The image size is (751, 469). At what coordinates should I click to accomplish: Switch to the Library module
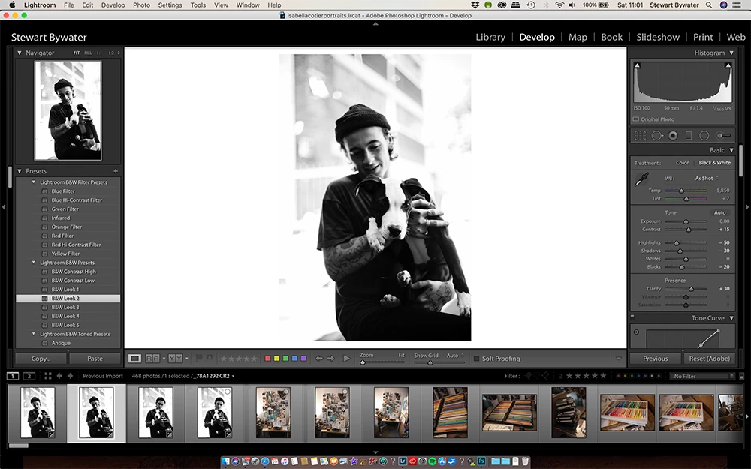pyautogui.click(x=490, y=37)
